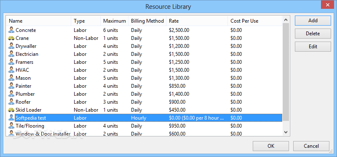This screenshot has height=157, width=337.
Task: Cancel the Resource Library dialog
Action: click(x=311, y=146)
